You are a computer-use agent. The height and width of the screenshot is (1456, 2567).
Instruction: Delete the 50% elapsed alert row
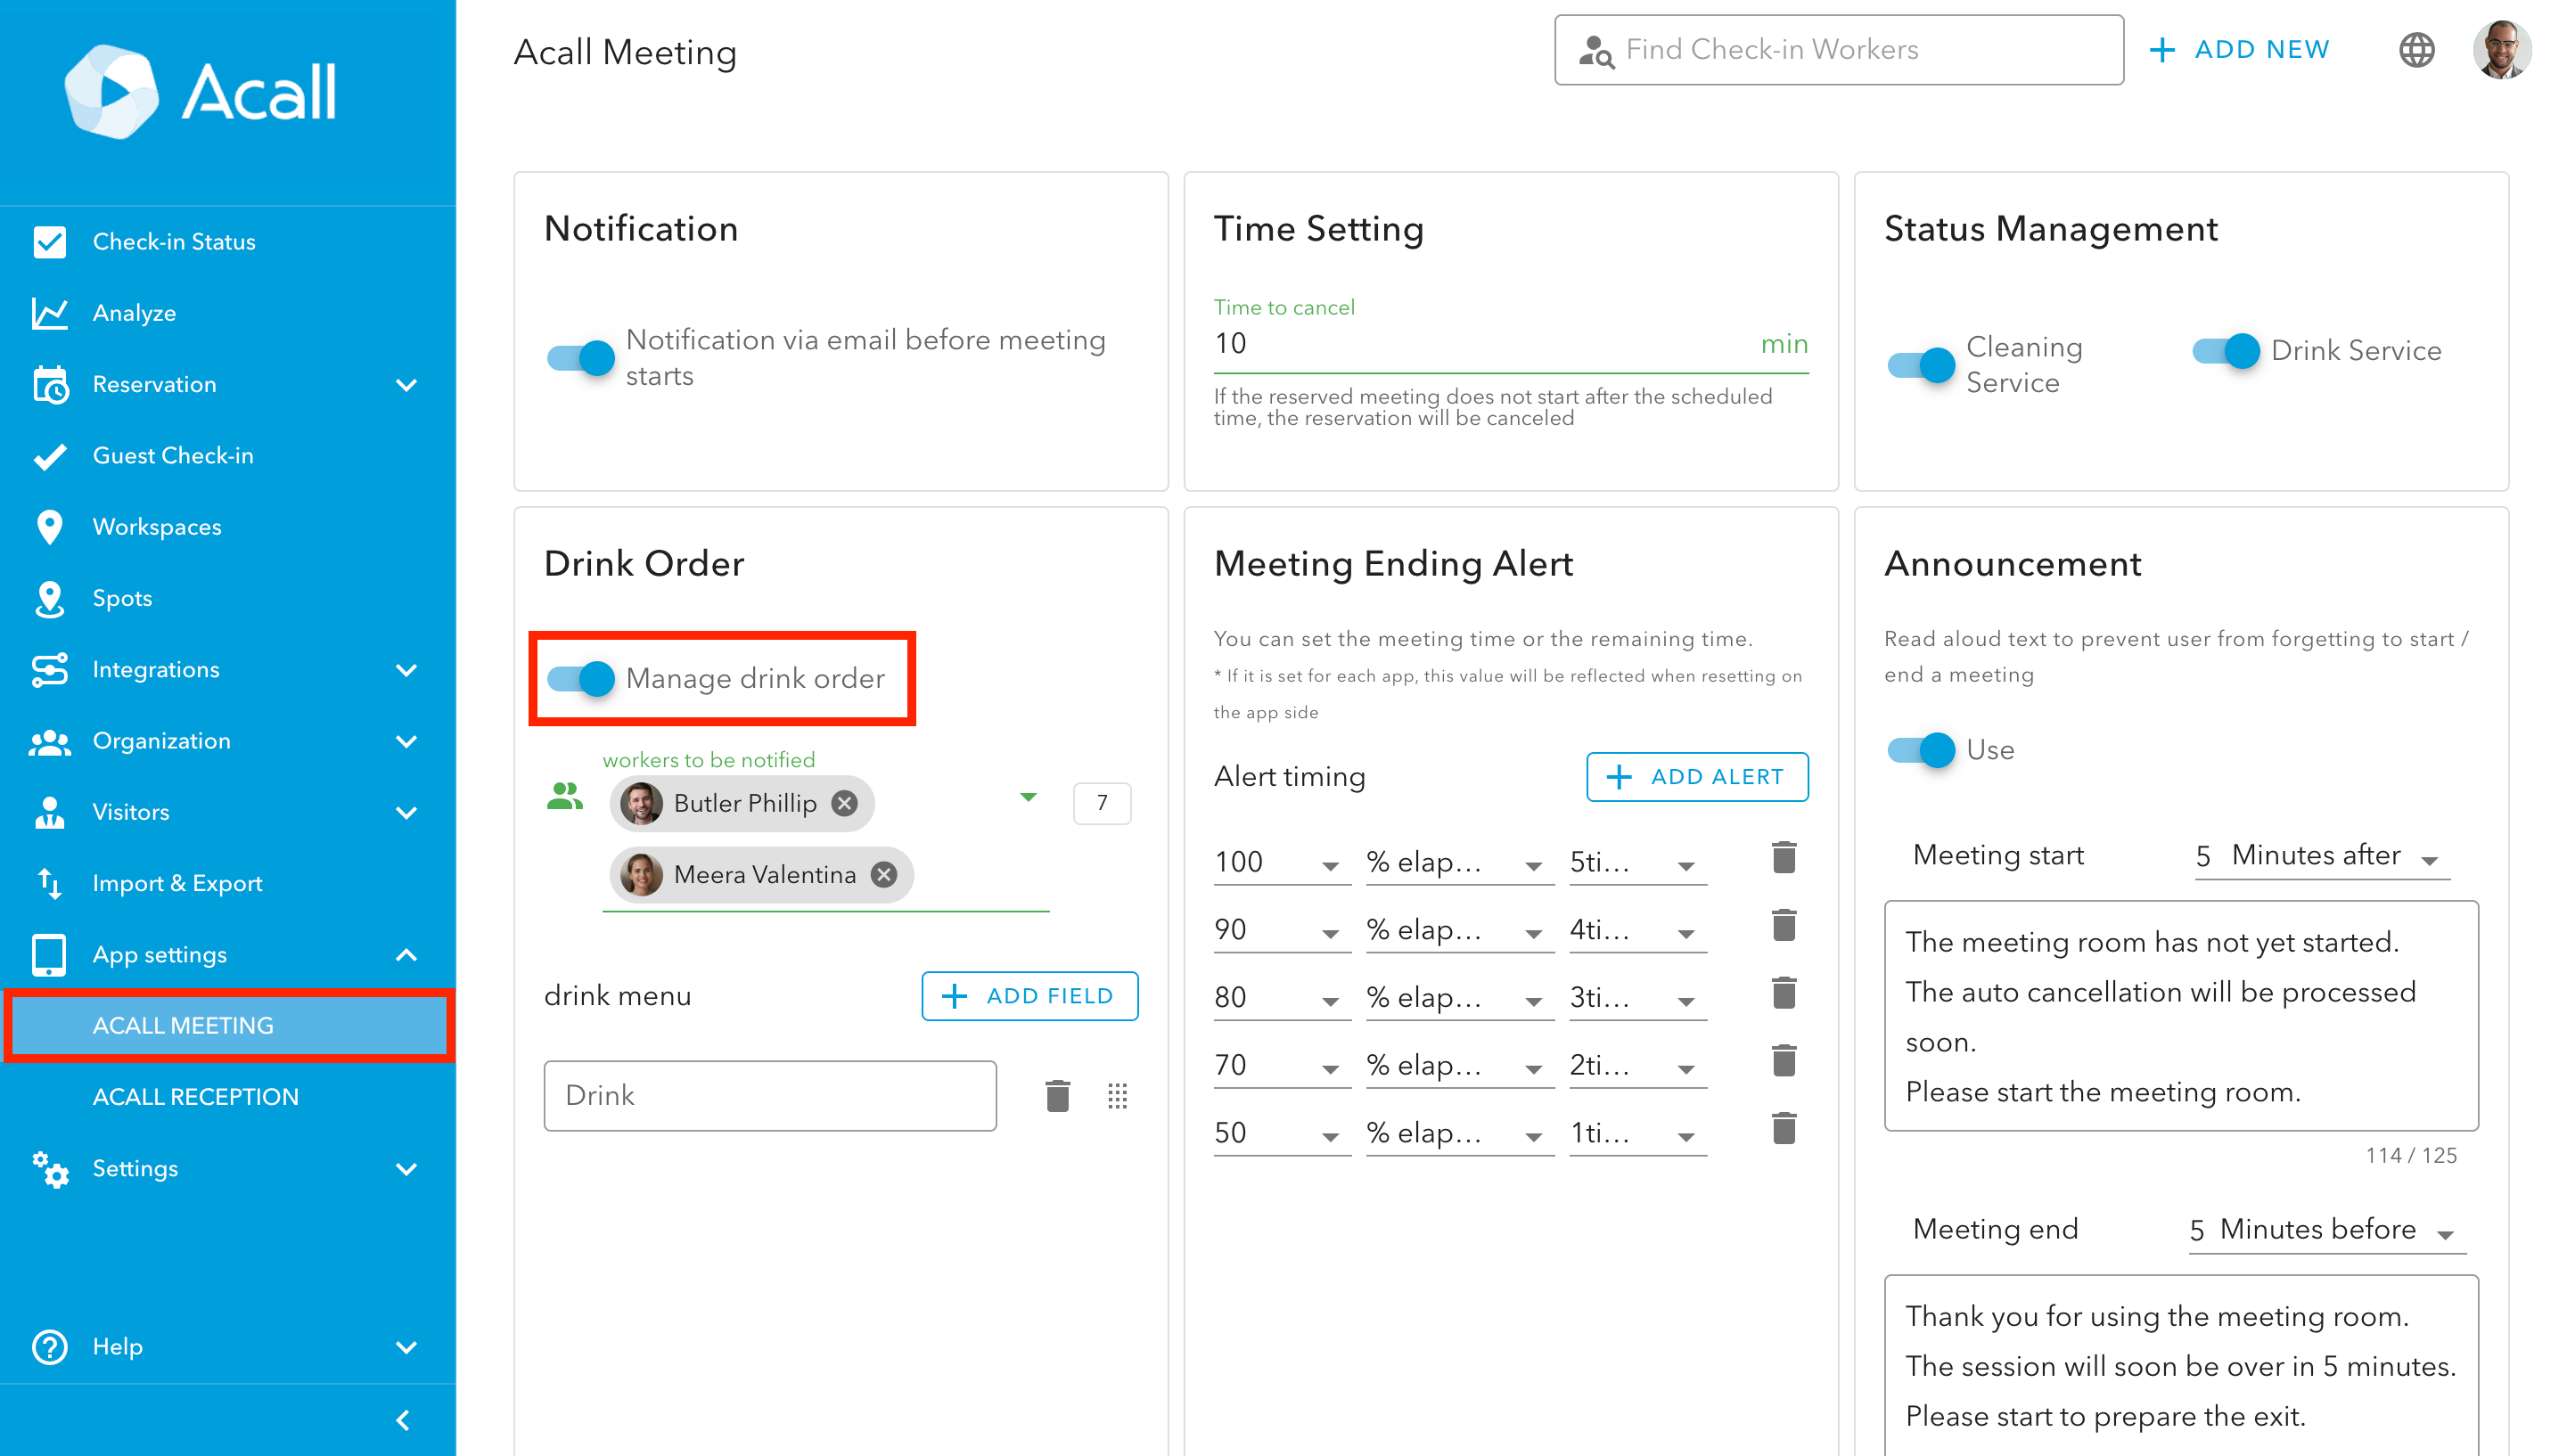tap(1783, 1129)
